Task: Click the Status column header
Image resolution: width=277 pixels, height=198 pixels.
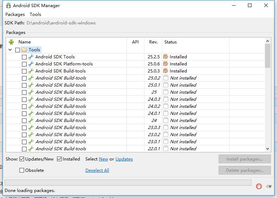Action: [170, 42]
